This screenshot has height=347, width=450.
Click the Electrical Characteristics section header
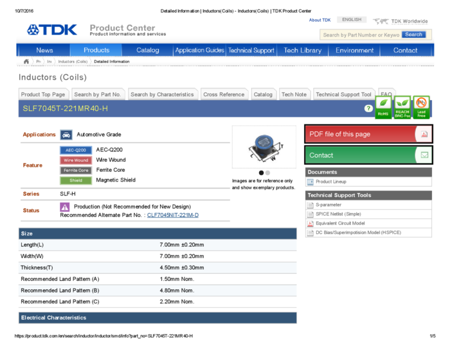point(157,317)
